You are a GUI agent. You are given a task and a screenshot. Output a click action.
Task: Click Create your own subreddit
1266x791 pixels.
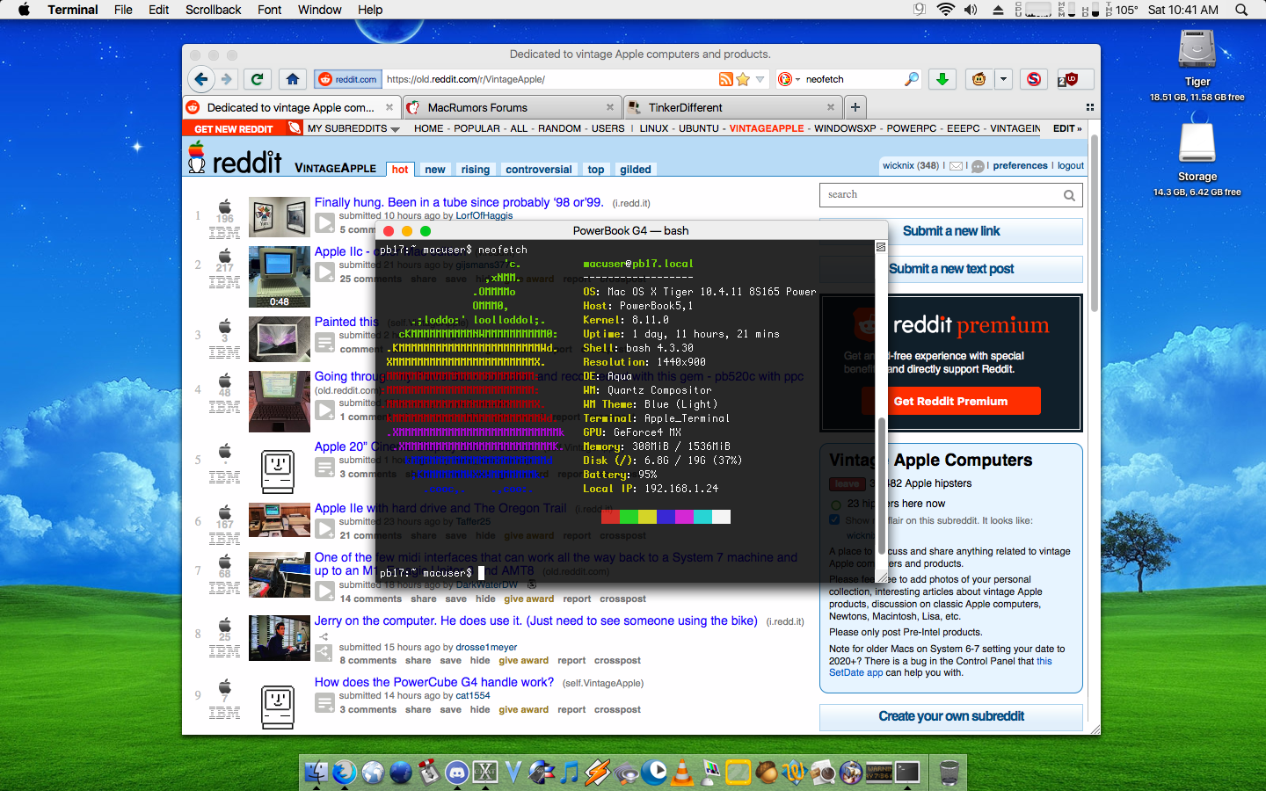click(951, 716)
